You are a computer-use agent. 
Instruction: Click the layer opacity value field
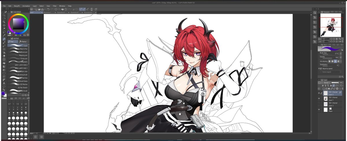coord(341,83)
